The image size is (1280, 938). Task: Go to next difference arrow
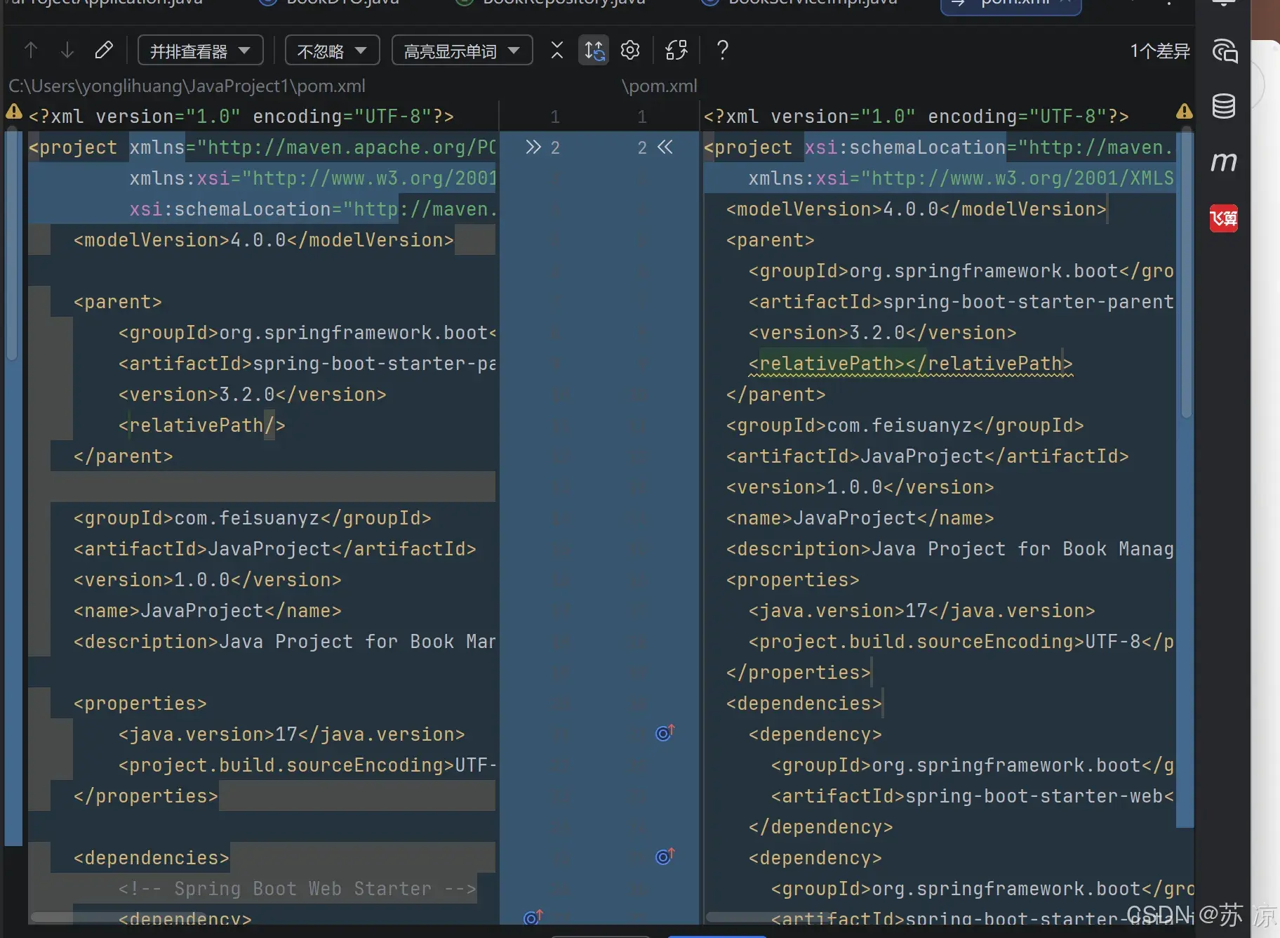pos(67,51)
